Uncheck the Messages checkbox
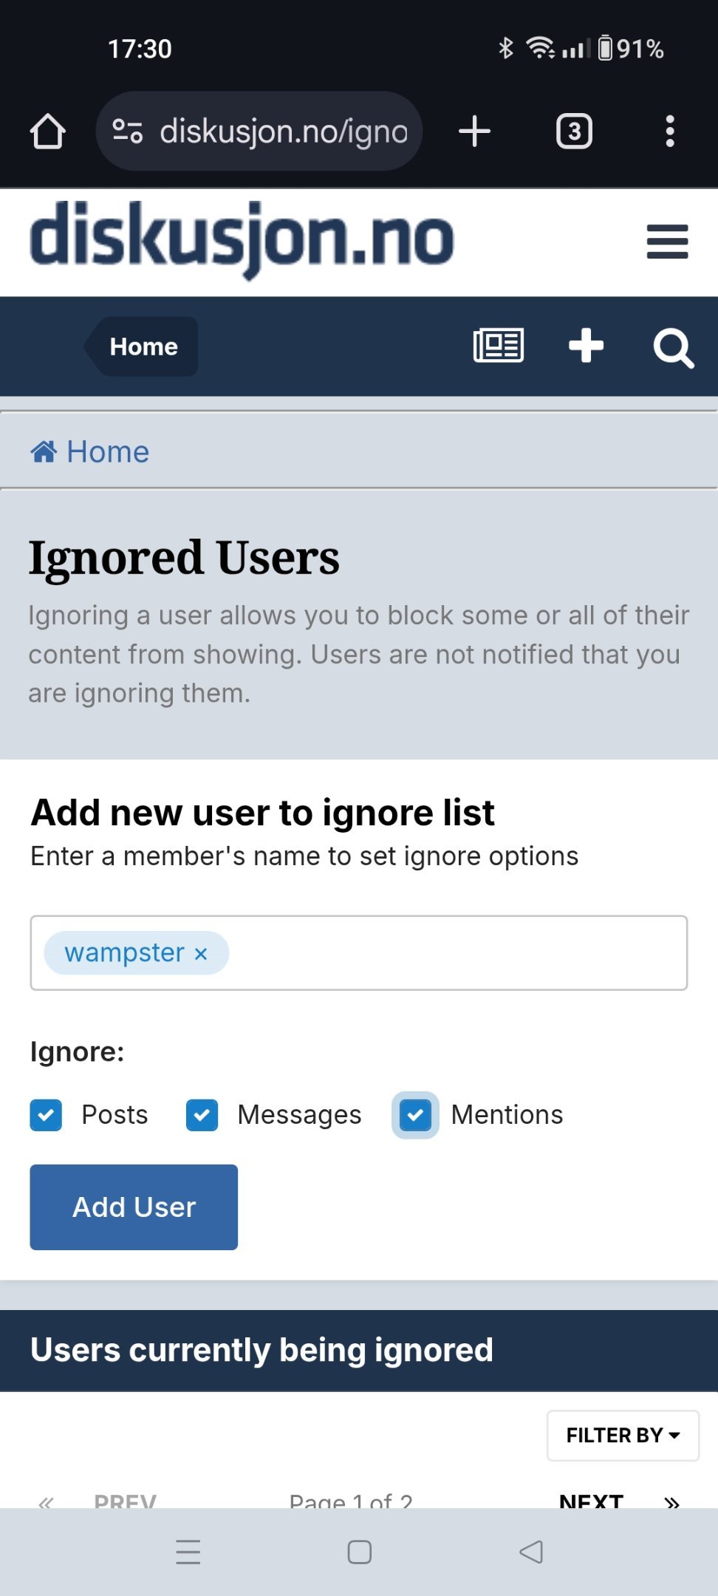 [202, 1115]
